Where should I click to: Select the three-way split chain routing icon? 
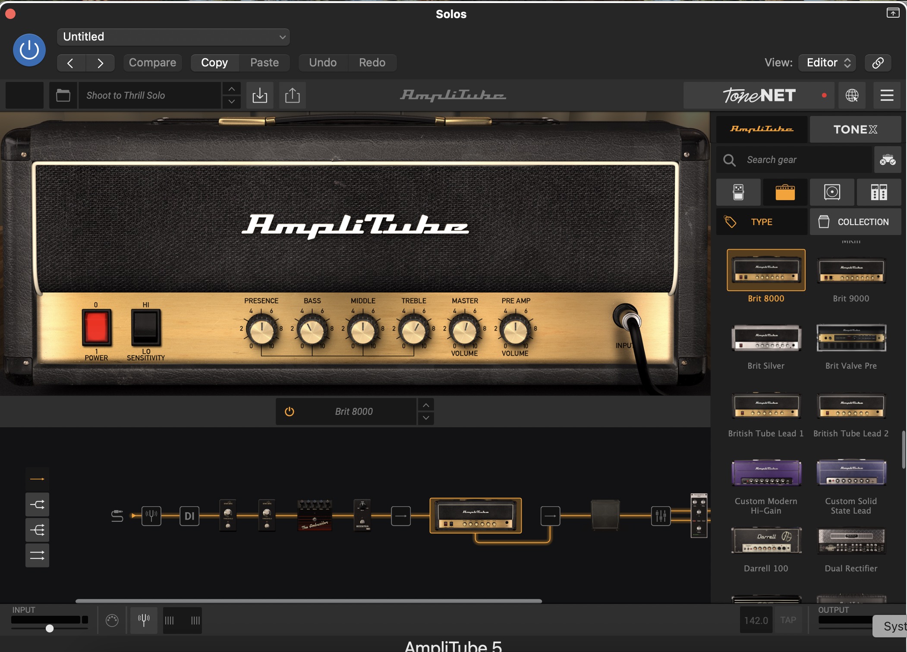point(37,530)
